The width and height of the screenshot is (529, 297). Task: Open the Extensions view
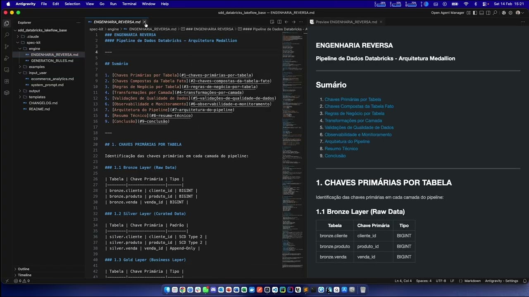click(x=6, y=81)
